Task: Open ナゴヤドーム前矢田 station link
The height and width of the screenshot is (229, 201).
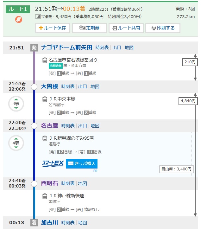Action: 66,48
